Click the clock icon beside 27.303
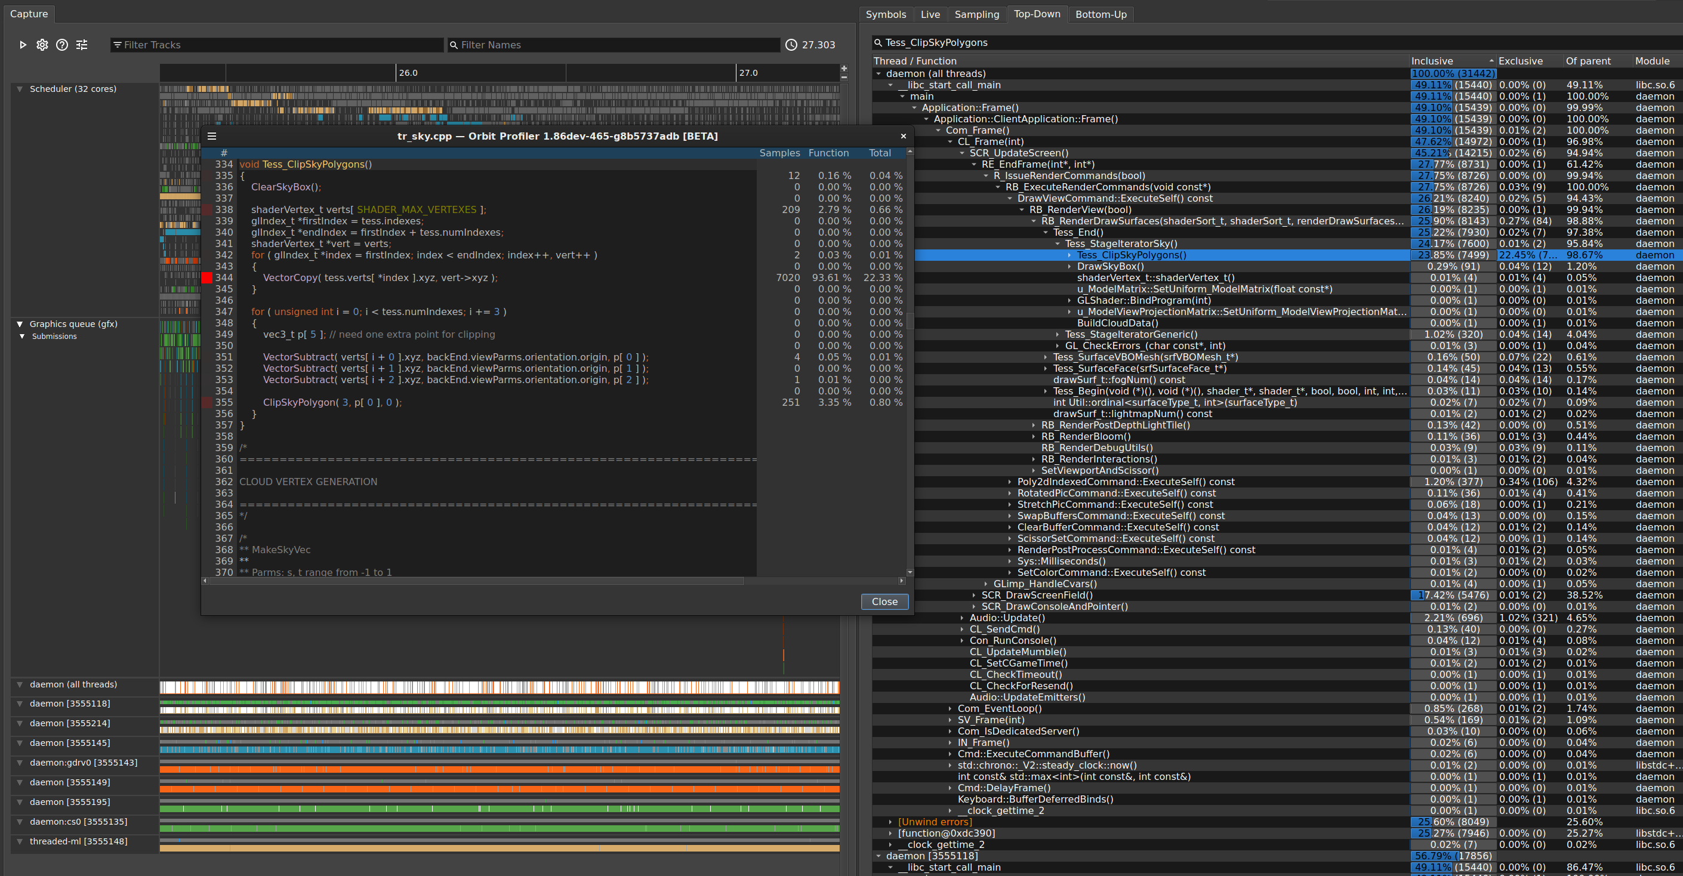The height and width of the screenshot is (876, 1683). coord(791,44)
